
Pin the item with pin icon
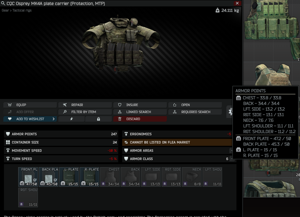click(71, 119)
